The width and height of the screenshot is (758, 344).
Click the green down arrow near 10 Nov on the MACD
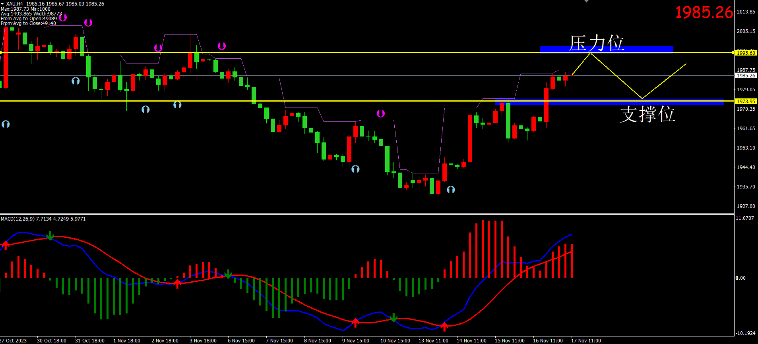393,318
